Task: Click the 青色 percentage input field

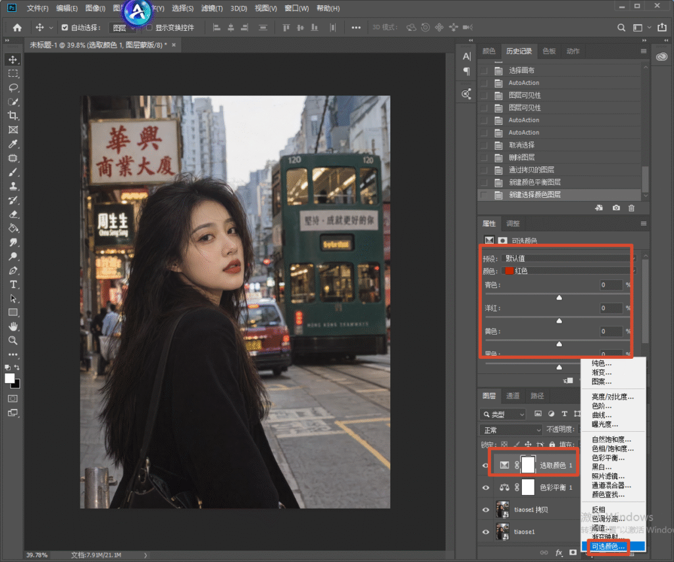Action: coord(611,285)
